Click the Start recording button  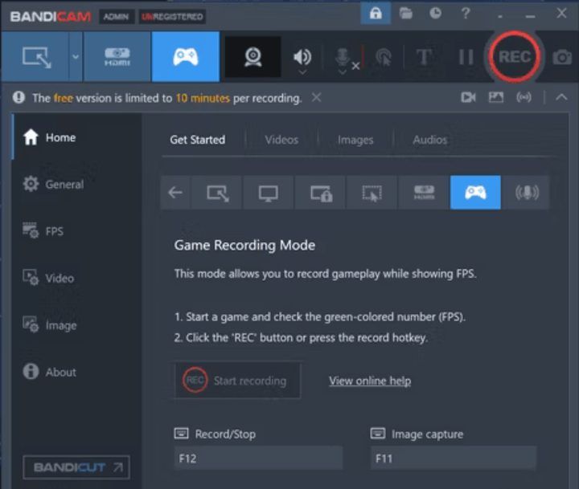click(237, 381)
